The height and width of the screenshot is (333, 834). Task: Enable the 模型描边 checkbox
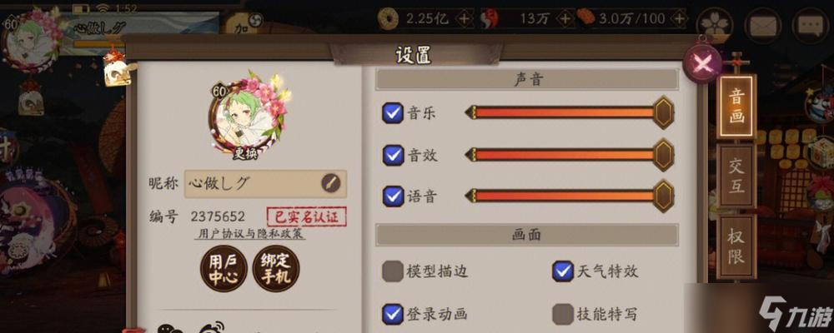[393, 271]
